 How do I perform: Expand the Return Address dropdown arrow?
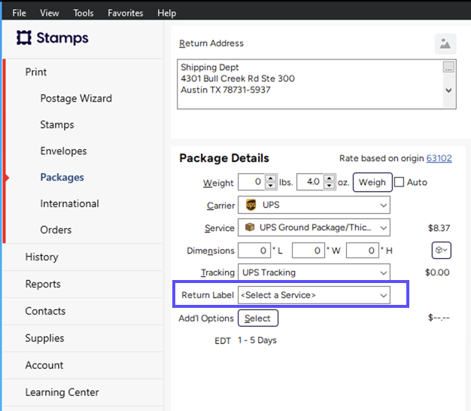click(448, 90)
